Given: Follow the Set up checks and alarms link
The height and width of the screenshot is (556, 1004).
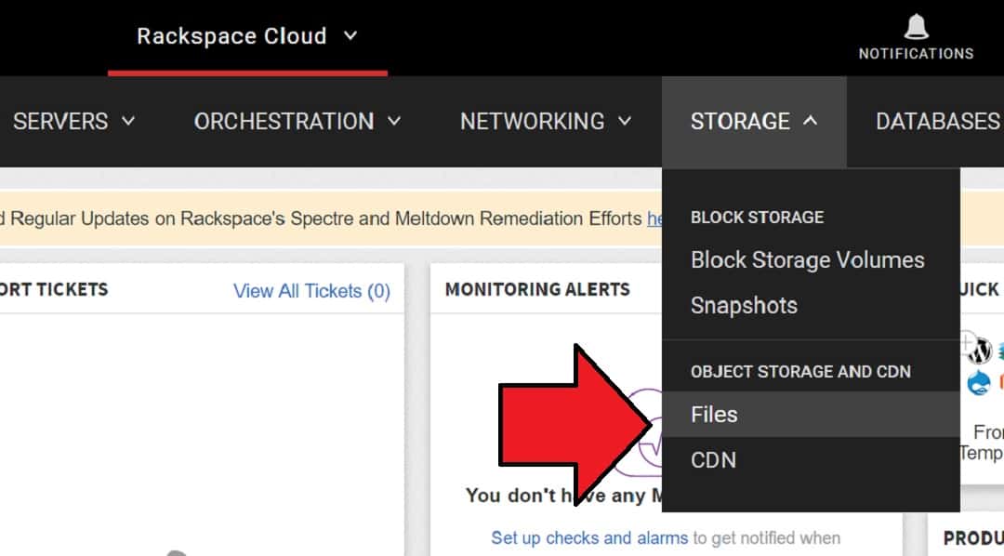Looking at the screenshot, I should tap(589, 538).
